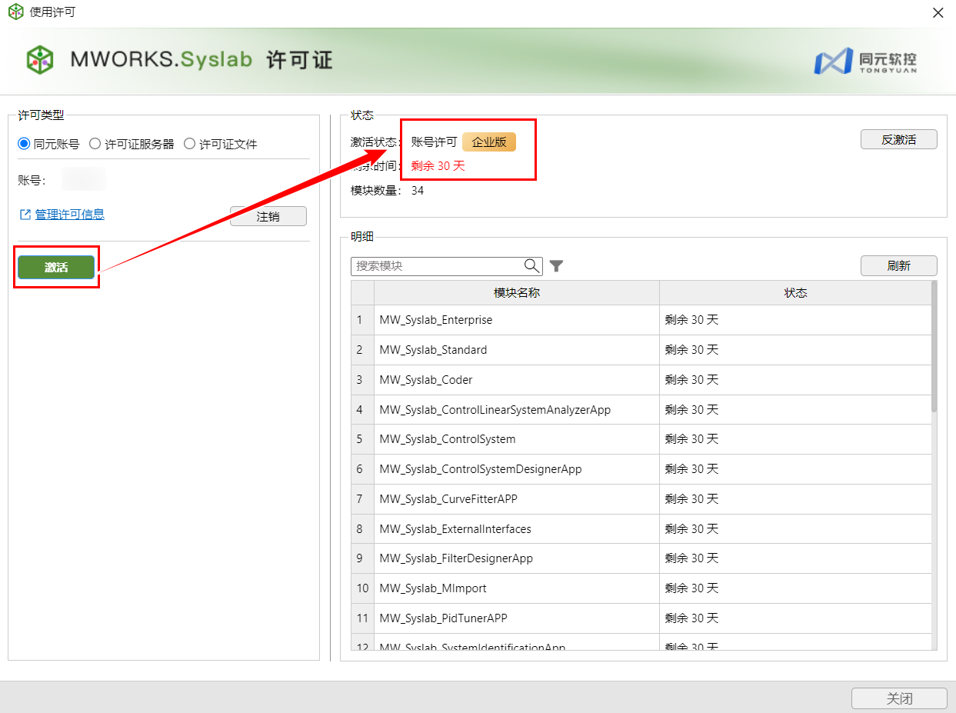Click the 注销 button

click(x=268, y=217)
